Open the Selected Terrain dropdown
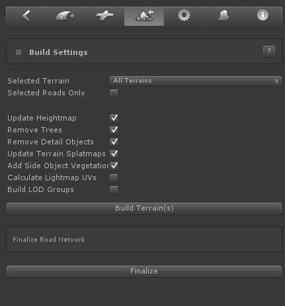 pos(196,81)
